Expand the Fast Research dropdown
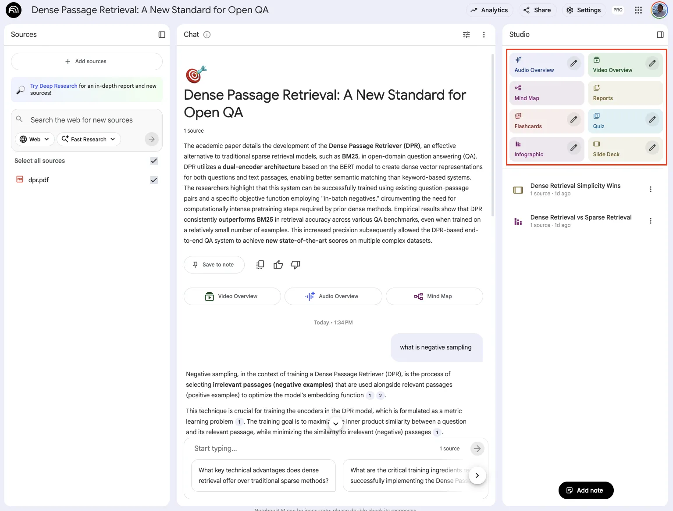Image resolution: width=673 pixels, height=511 pixels. pos(88,139)
